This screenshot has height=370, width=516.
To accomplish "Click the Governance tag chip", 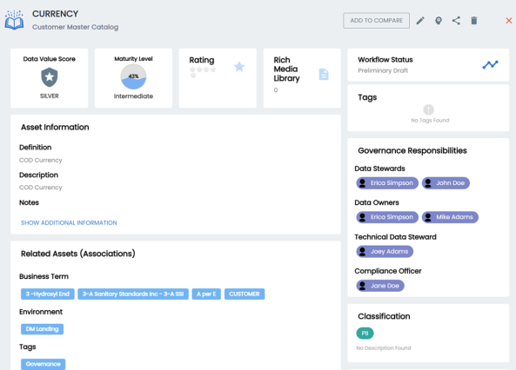I will 44,364.
